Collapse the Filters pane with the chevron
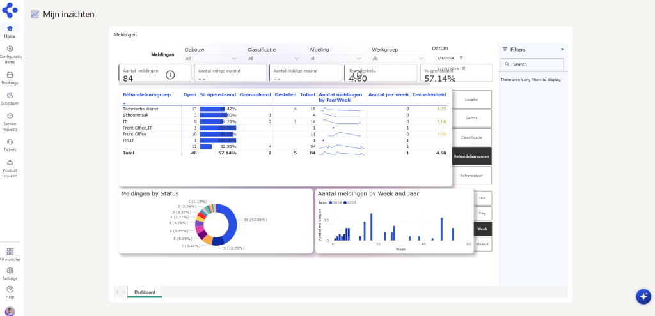Viewport: 655px width, 316px height. (x=562, y=49)
